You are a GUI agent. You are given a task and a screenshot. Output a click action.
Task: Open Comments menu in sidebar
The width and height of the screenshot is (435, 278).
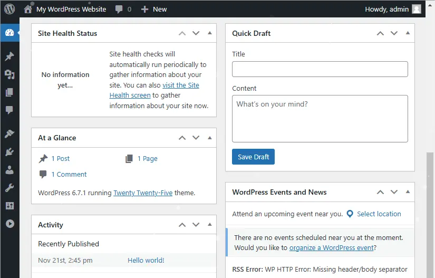point(9,110)
